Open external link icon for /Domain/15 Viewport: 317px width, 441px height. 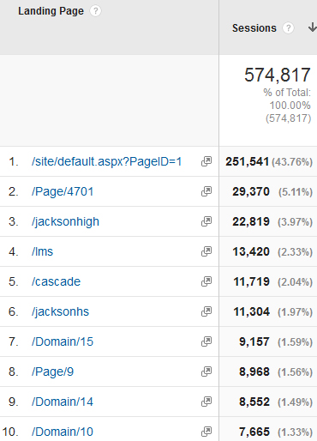pyautogui.click(x=206, y=341)
